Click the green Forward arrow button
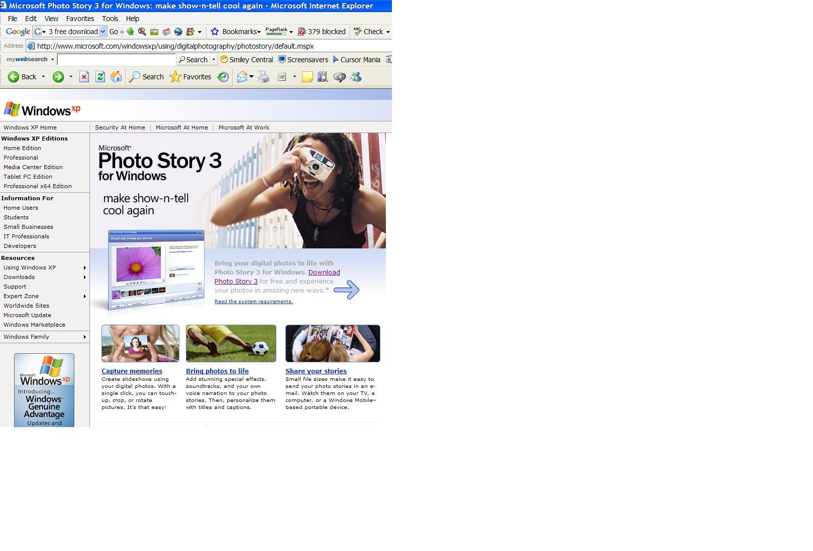 (58, 77)
